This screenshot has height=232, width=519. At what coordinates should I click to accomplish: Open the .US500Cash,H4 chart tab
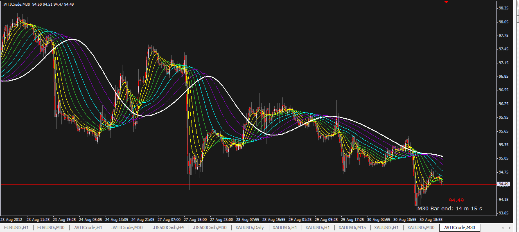[x=168, y=227]
